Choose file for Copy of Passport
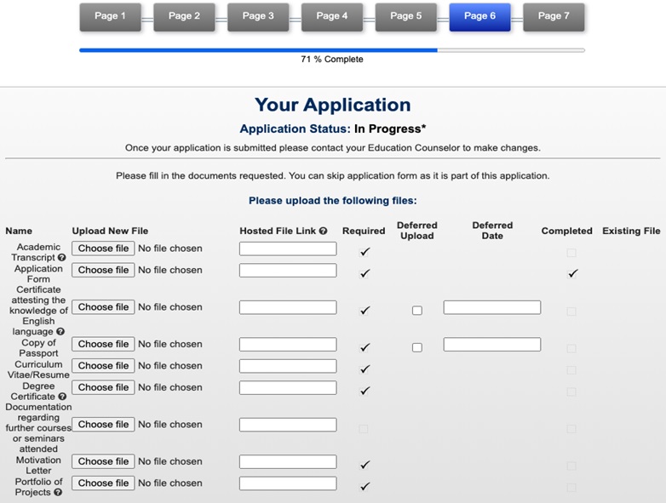Screen dimensions: 666x503 103,344
